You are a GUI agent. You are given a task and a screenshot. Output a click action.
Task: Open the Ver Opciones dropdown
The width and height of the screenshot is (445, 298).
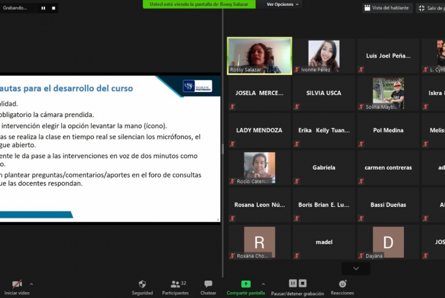[x=283, y=5]
